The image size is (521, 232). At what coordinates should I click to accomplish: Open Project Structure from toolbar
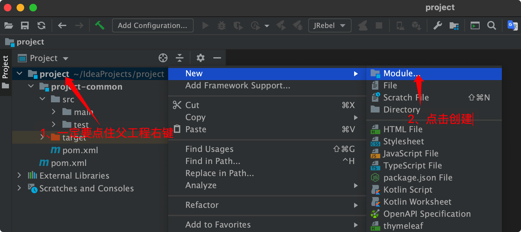454,25
